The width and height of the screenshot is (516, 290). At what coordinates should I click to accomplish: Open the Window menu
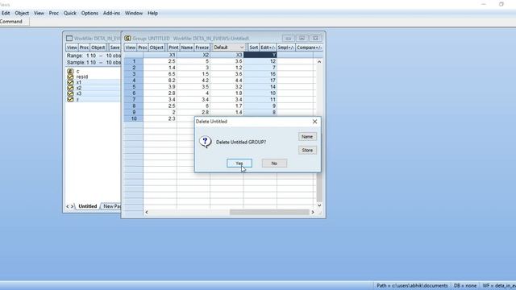coord(134,13)
